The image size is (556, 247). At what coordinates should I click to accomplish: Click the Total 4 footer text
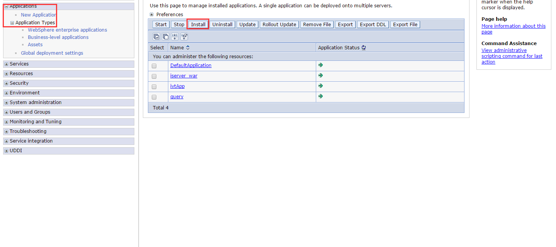(161, 108)
